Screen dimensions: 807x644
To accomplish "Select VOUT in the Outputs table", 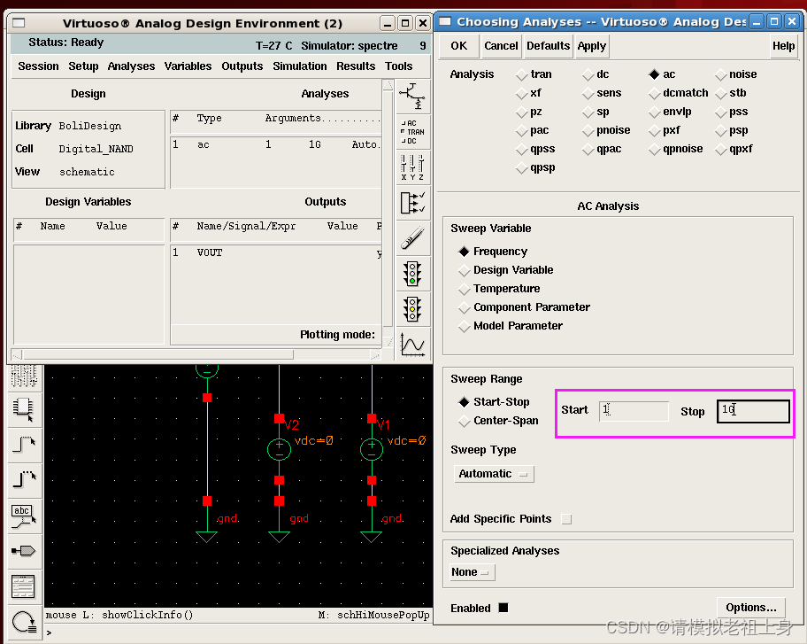I will coord(276,253).
